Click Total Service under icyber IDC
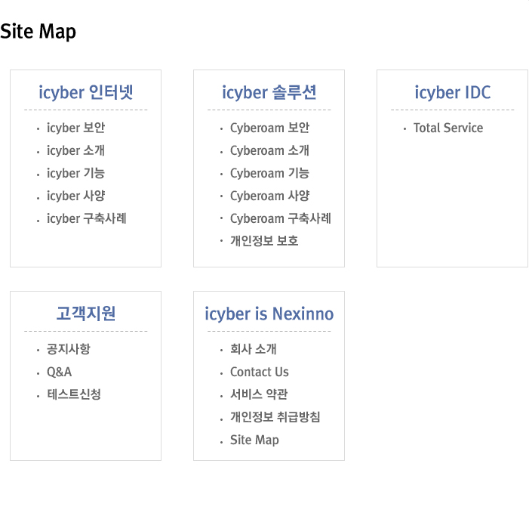 pyautogui.click(x=448, y=128)
